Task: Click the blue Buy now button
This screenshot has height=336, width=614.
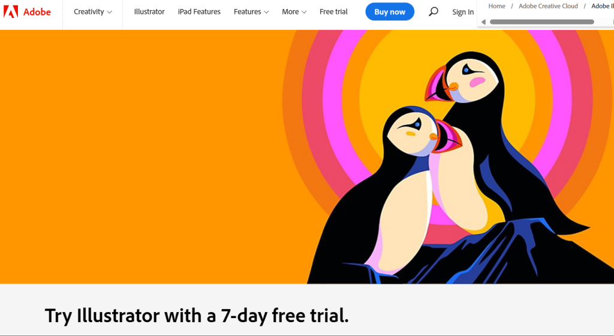Action: 390,12
